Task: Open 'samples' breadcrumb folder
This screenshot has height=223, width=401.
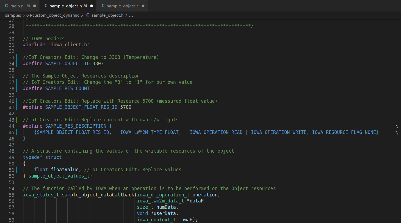Action: click(13, 15)
